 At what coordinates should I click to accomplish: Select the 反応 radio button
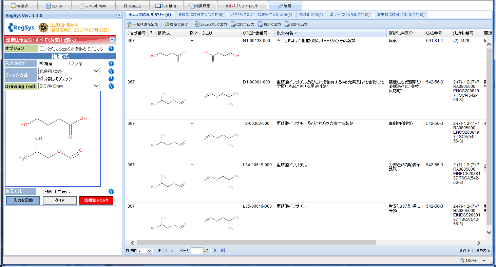71,63
